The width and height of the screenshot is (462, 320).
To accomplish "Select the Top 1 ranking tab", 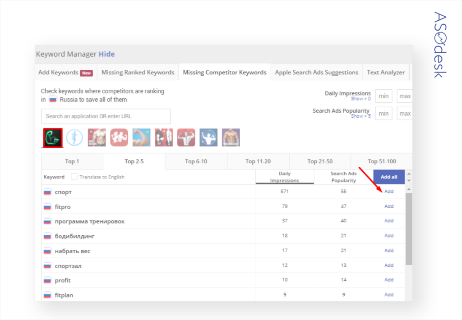I will (72, 161).
